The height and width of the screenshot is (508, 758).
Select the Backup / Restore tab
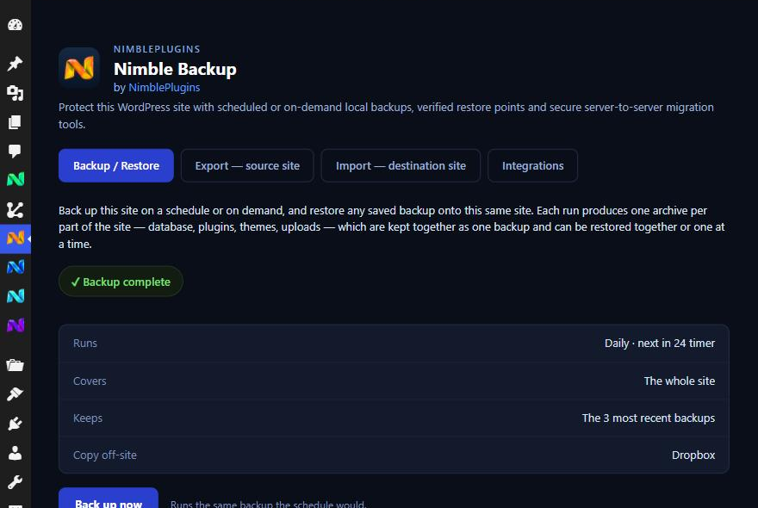(116, 166)
